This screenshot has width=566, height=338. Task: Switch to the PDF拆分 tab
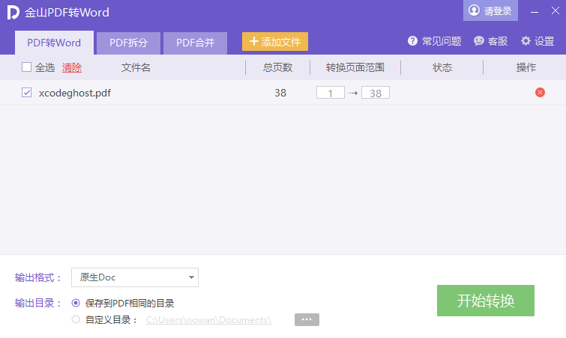tap(128, 43)
